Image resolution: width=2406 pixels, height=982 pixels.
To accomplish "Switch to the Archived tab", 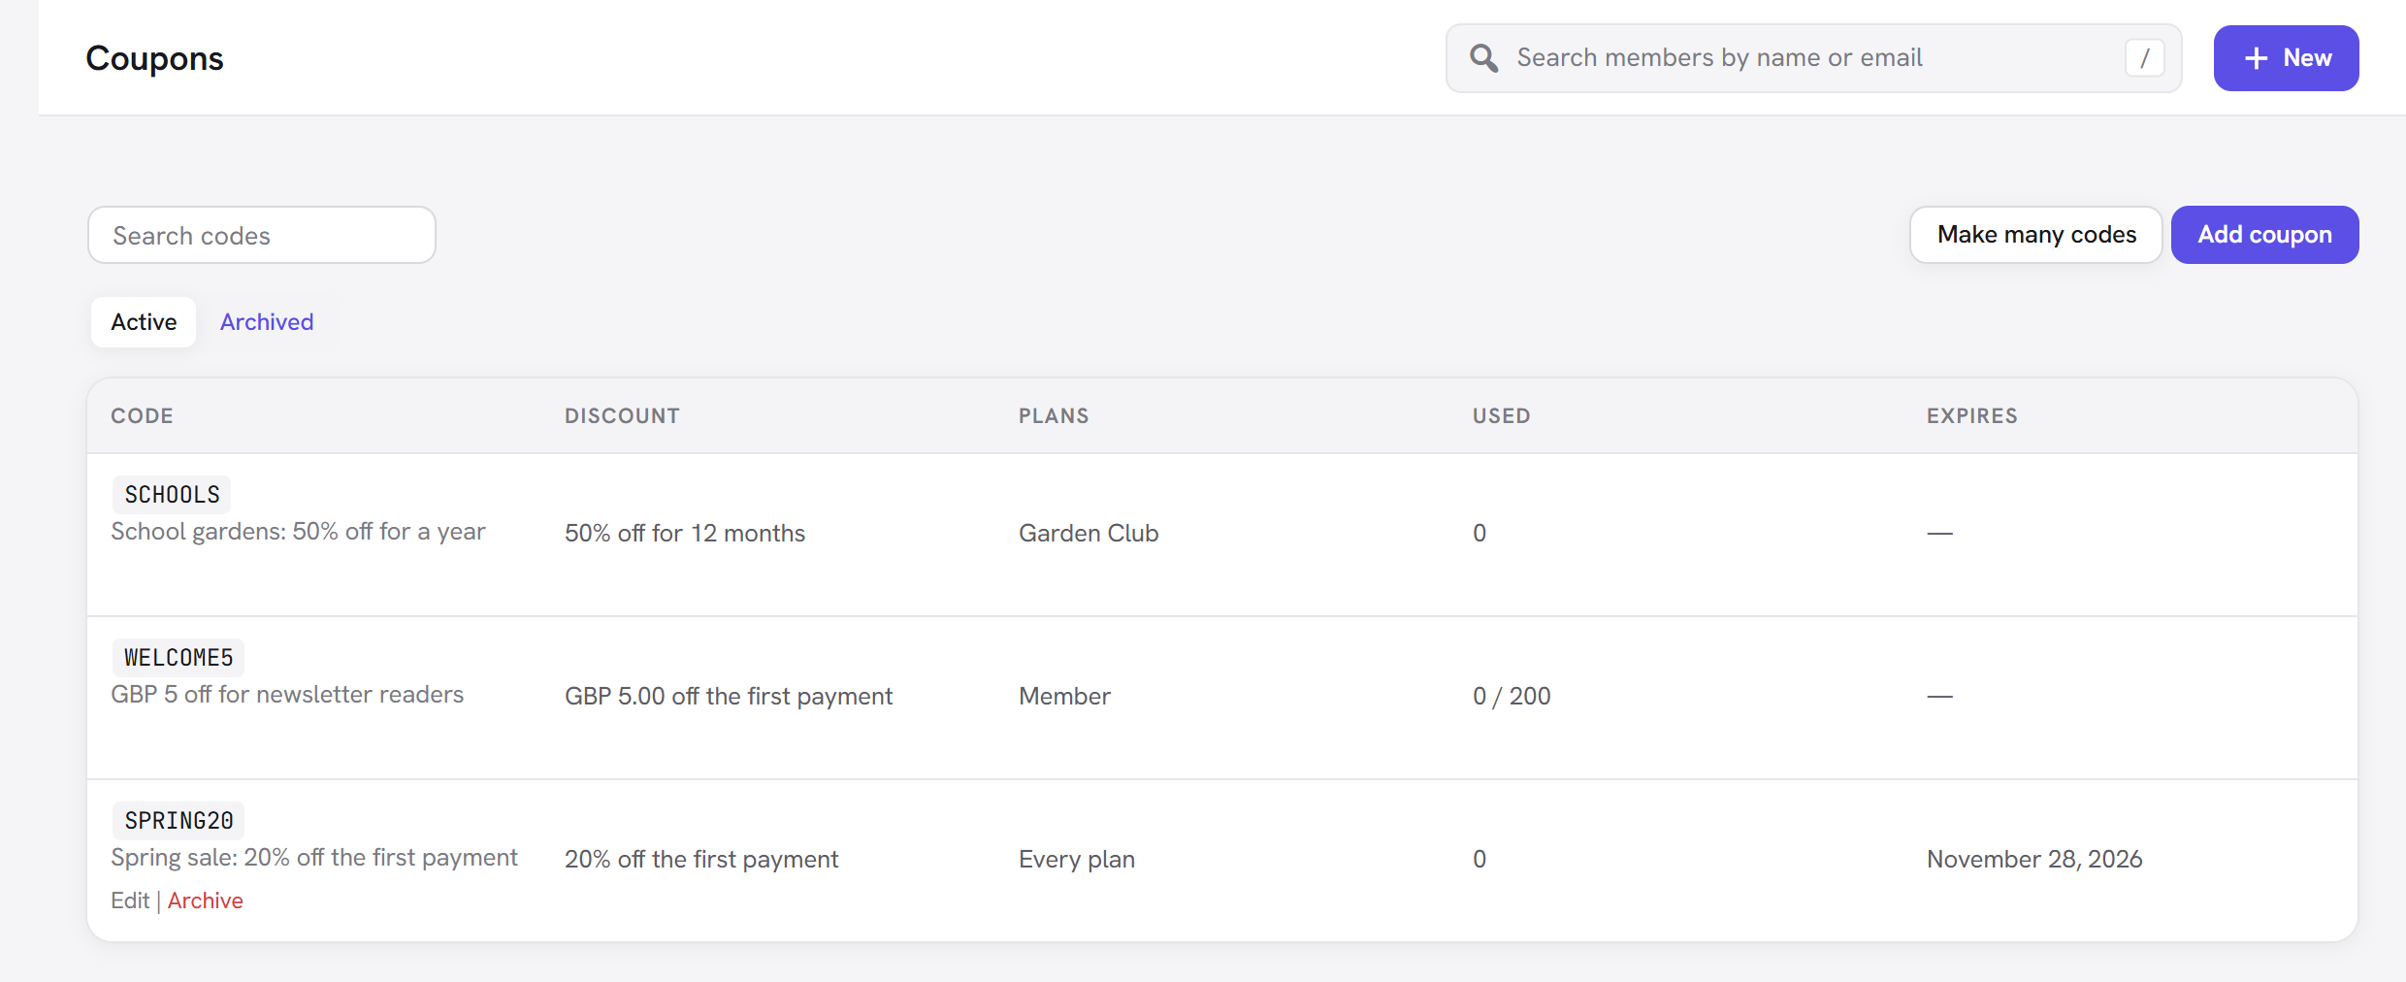I will [x=267, y=322].
